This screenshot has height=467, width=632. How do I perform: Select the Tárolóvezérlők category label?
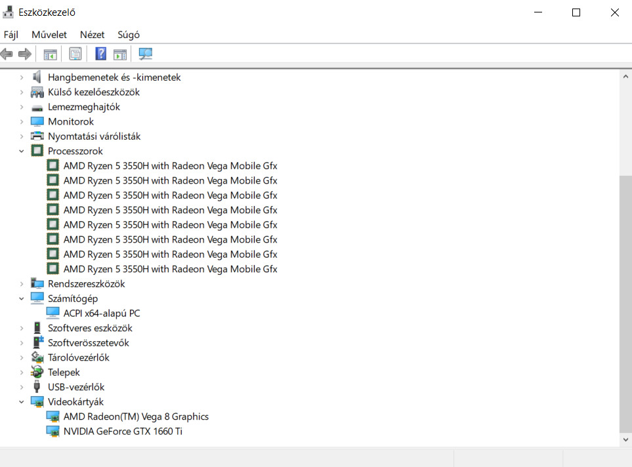point(79,357)
